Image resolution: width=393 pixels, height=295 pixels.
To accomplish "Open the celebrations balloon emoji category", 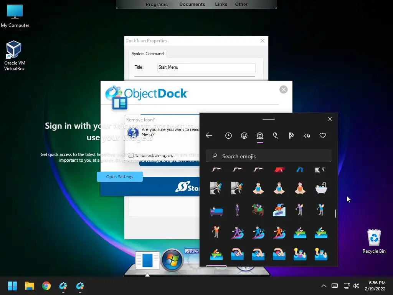I will pyautogui.click(x=276, y=136).
